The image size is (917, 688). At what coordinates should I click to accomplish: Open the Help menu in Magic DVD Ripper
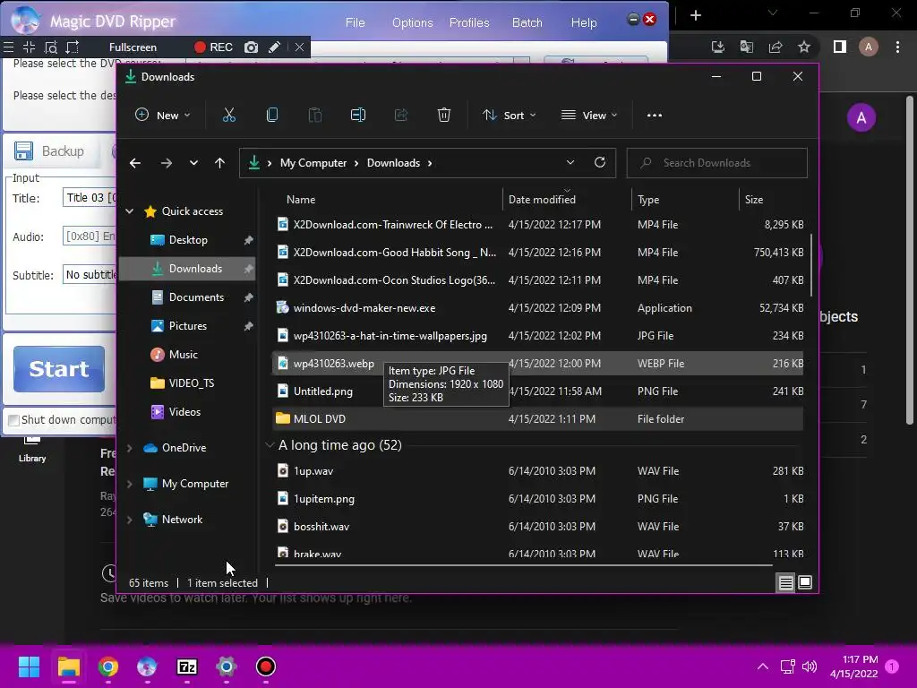point(584,22)
